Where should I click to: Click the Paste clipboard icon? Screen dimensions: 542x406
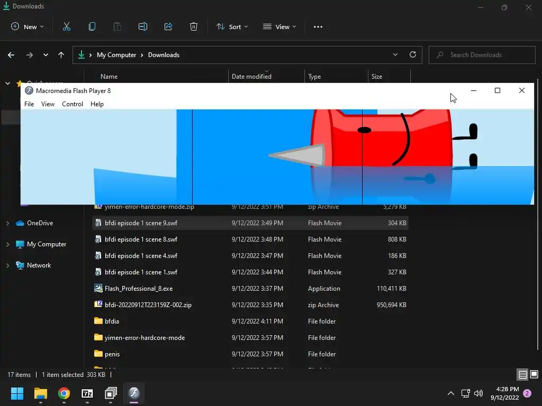pos(117,26)
